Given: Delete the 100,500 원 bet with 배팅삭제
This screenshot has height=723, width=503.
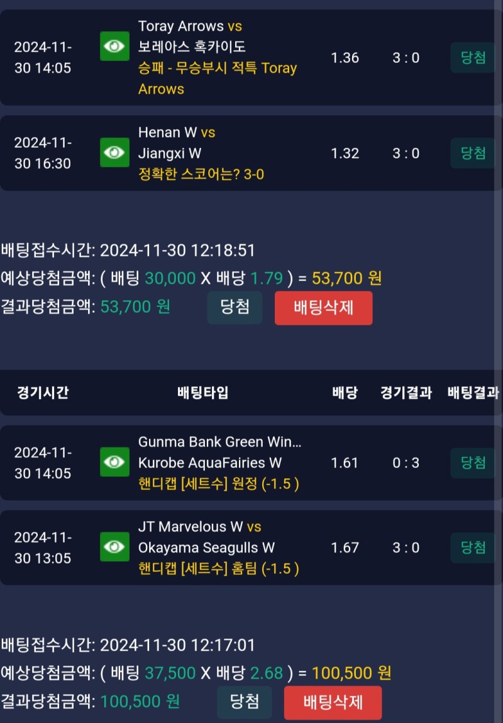Looking at the screenshot, I should click(333, 702).
